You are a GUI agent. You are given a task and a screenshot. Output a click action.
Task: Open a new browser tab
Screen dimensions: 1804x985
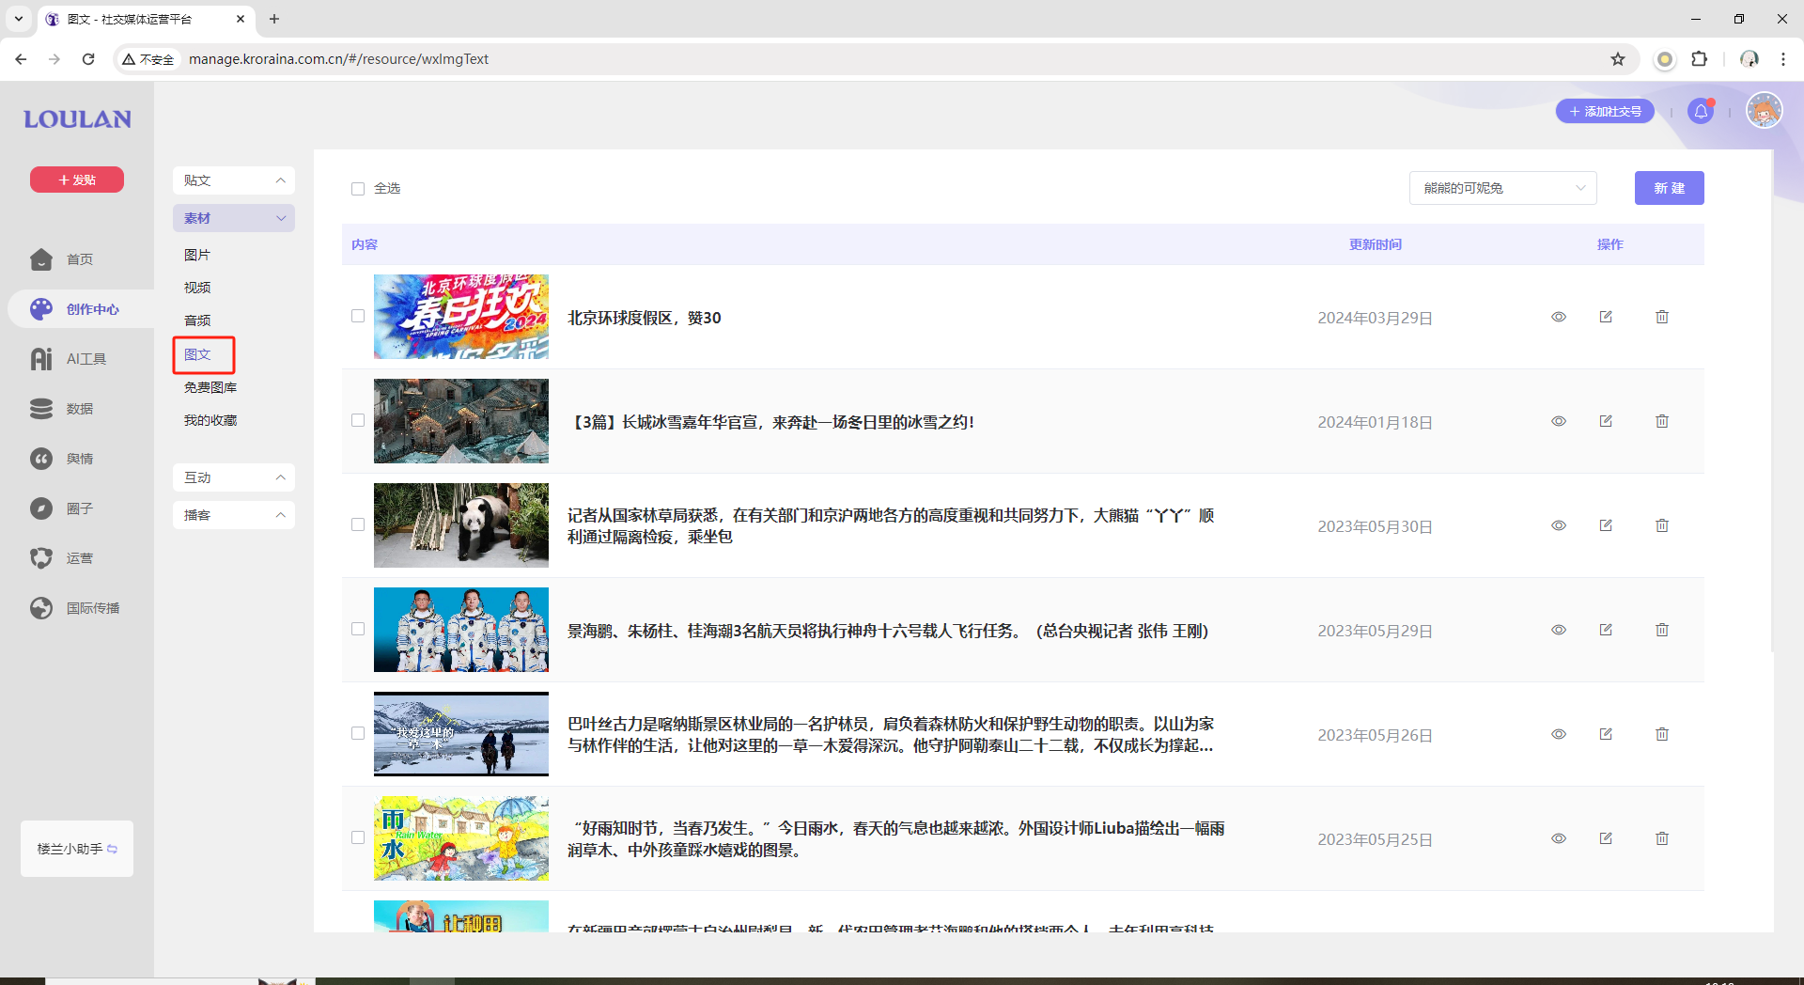pos(274,19)
